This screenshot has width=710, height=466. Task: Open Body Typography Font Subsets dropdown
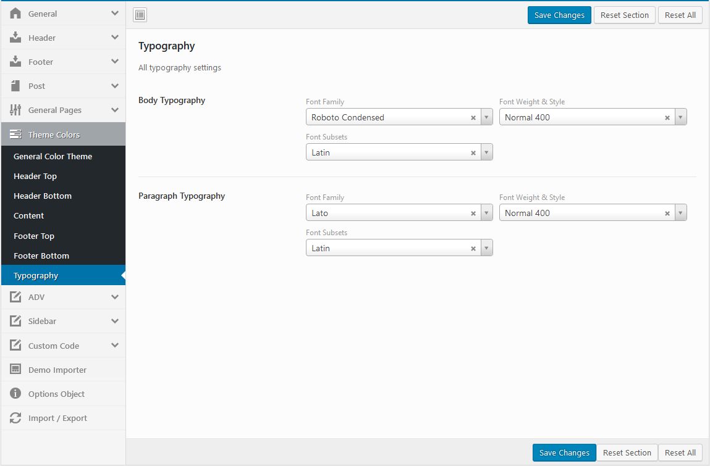click(486, 152)
